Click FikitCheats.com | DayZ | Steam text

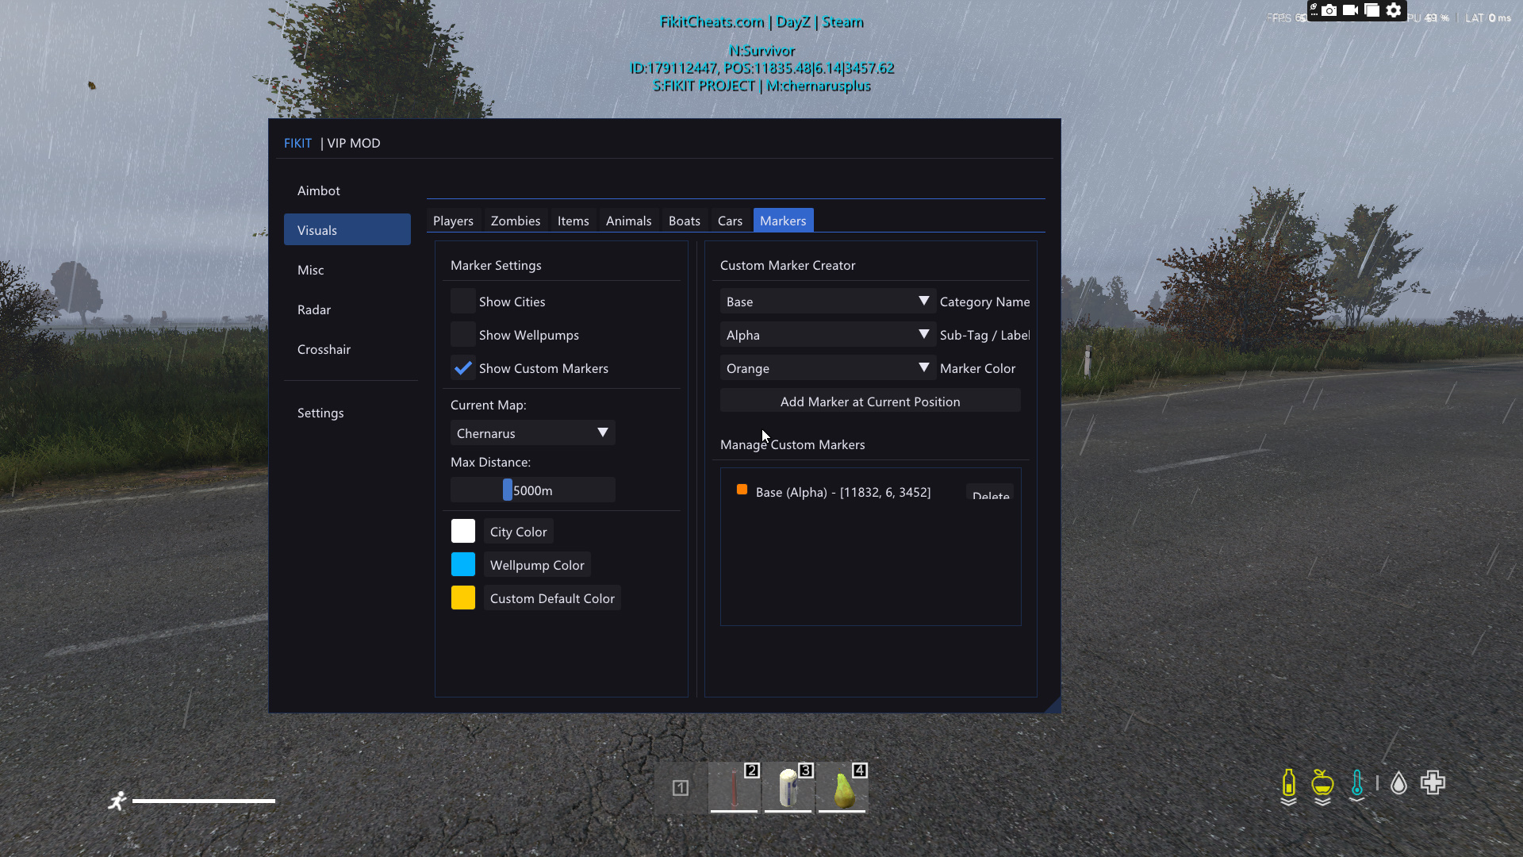(761, 22)
